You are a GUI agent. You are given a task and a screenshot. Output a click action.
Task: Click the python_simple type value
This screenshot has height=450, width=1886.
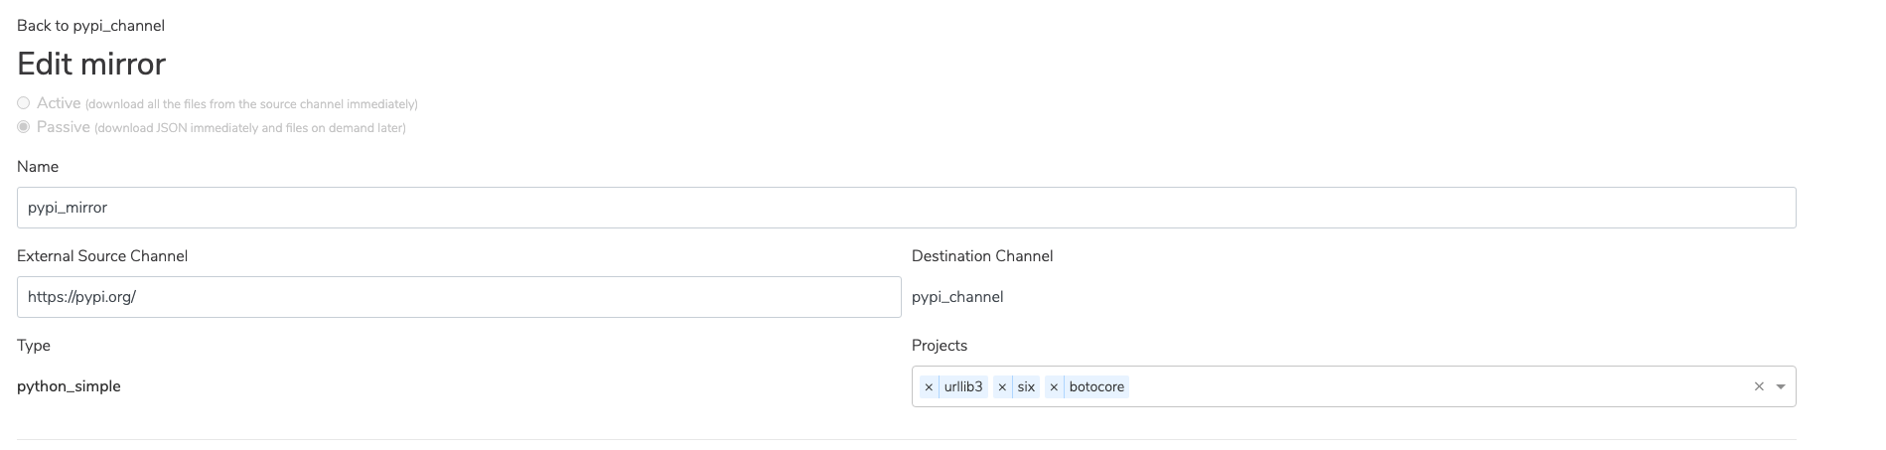coord(69,386)
